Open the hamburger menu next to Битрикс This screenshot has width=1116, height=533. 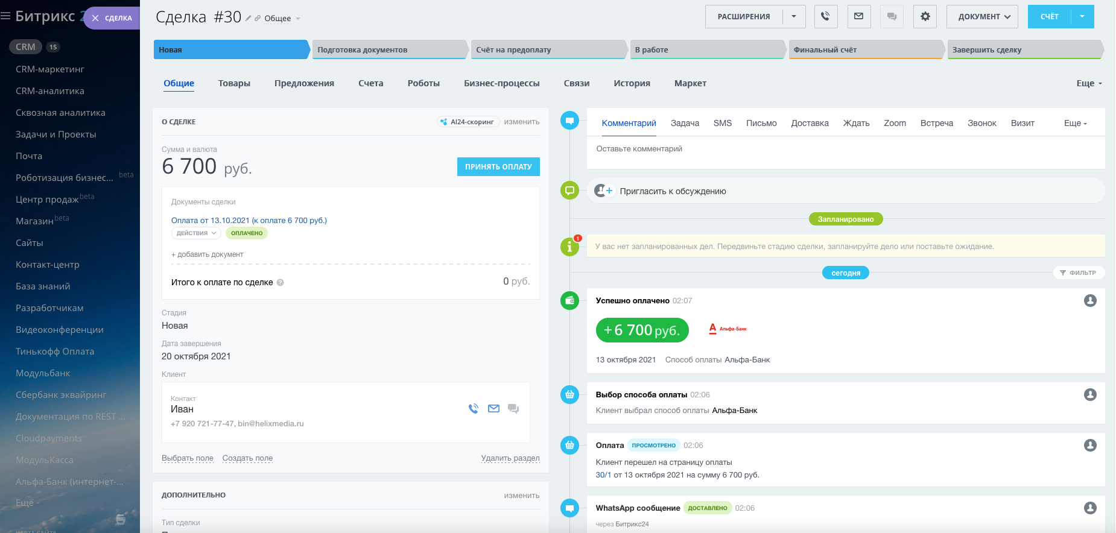tap(6, 16)
